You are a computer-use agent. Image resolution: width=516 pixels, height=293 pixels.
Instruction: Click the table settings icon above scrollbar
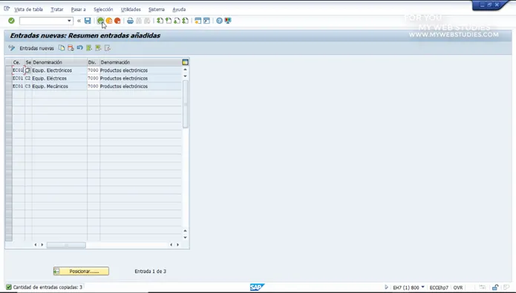pyautogui.click(x=186, y=62)
